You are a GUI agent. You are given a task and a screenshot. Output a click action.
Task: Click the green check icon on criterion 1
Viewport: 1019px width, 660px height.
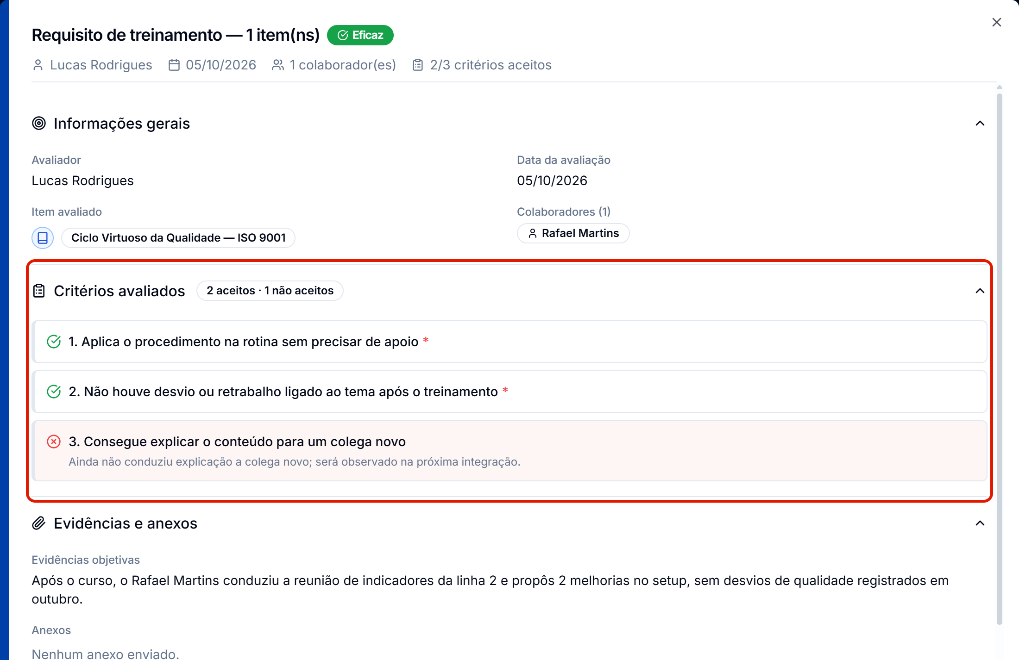pos(54,342)
